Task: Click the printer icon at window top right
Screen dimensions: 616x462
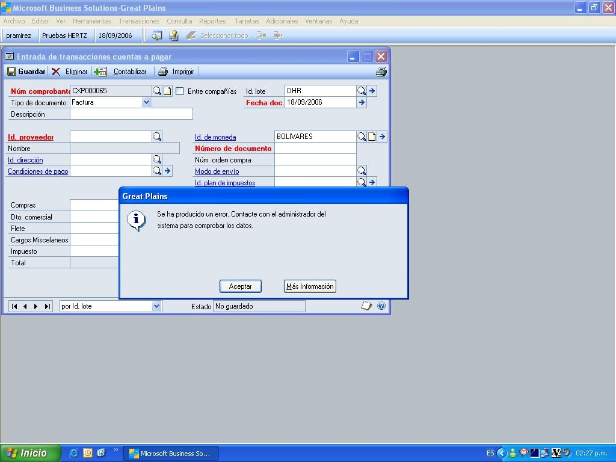Action: click(x=381, y=72)
